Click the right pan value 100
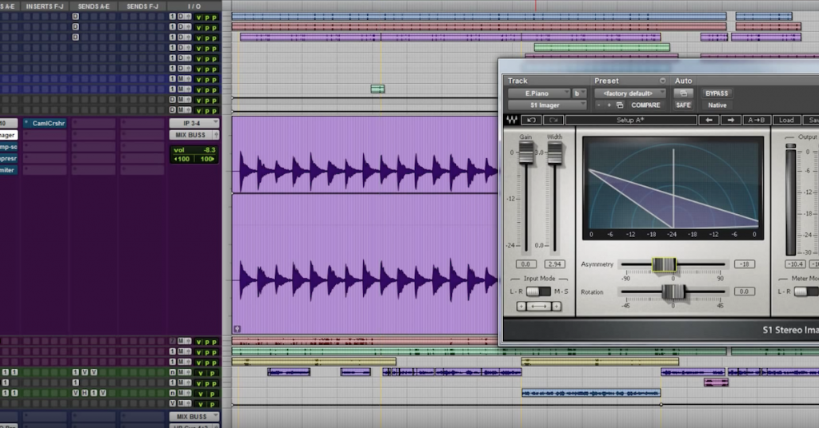Viewport: 819px width, 428px height. (207, 159)
